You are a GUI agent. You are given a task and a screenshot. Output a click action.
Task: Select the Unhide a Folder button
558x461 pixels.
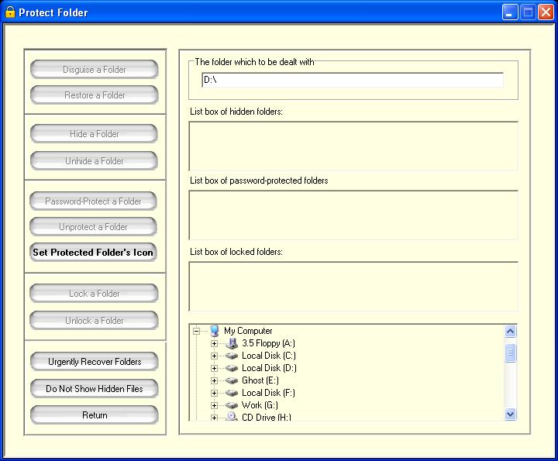point(95,161)
